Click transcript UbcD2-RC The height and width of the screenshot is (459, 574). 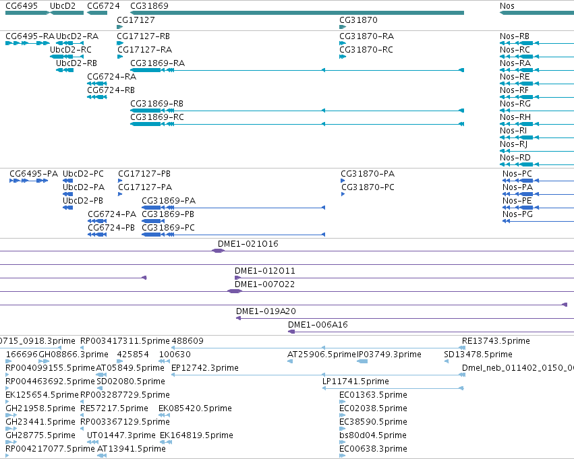pos(71,50)
